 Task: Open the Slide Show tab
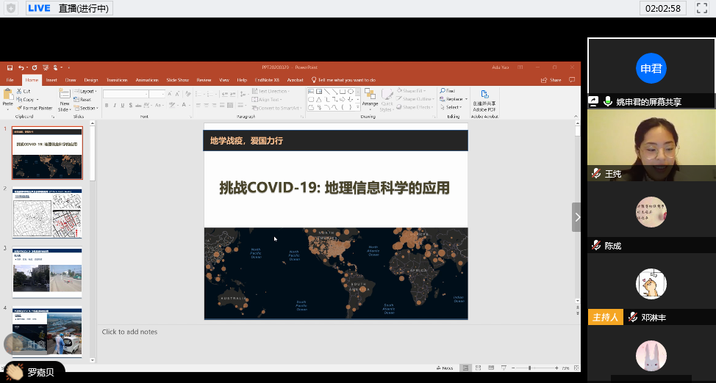pos(177,80)
